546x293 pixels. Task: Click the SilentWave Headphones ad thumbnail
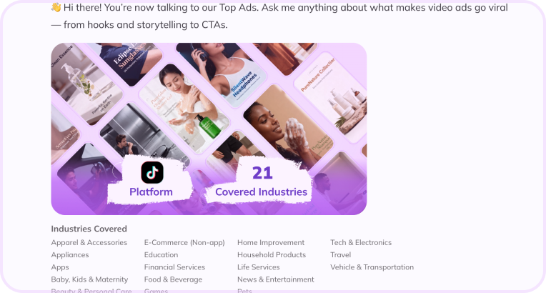[x=223, y=71]
